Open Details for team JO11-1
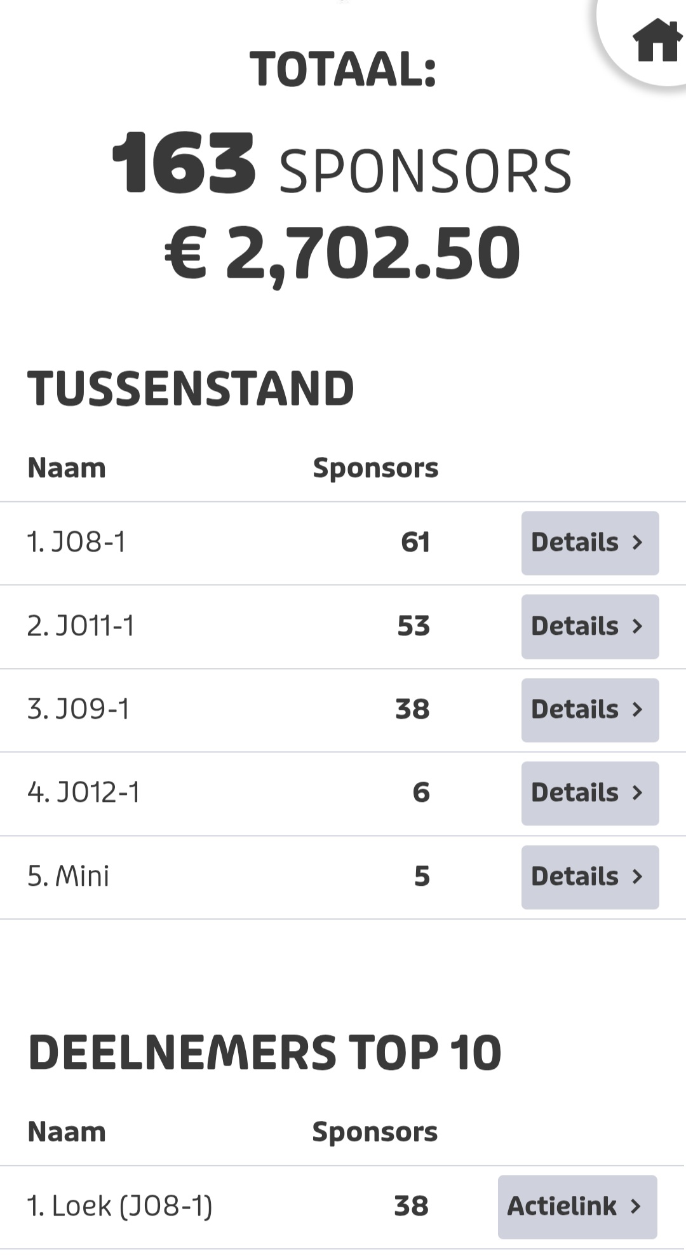Image resolution: width=686 pixels, height=1255 pixels. pyautogui.click(x=589, y=627)
